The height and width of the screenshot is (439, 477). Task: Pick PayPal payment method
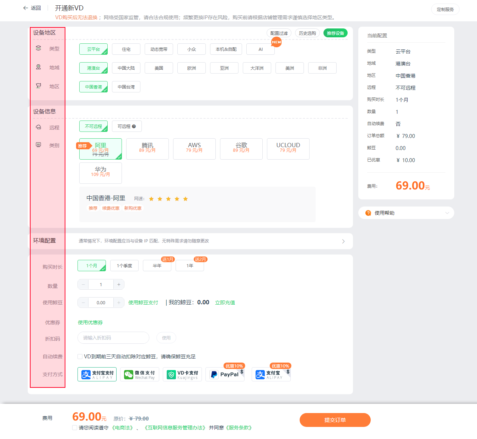(x=225, y=374)
